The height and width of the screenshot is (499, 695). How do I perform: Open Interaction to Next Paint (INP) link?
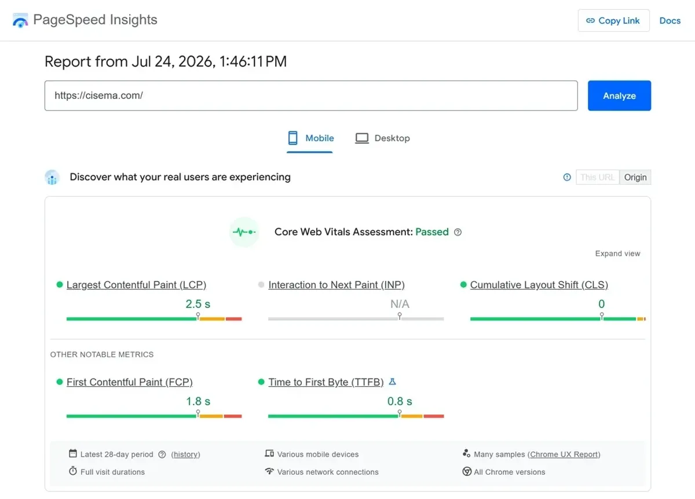point(336,285)
